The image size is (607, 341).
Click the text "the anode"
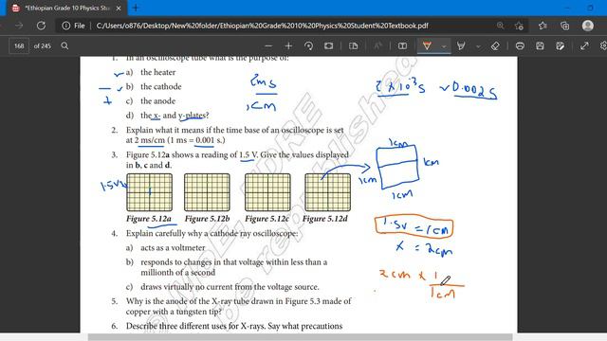pos(158,101)
